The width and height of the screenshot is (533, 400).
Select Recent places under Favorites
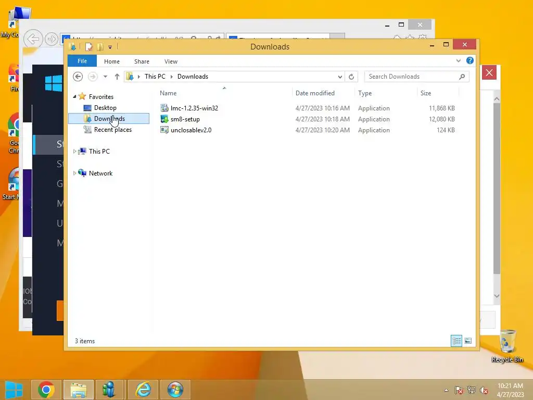coord(113,130)
